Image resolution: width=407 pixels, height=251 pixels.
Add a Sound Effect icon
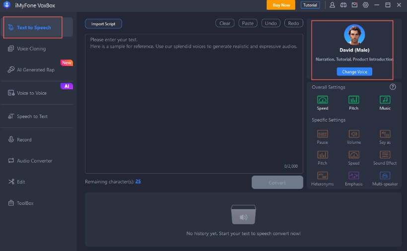pyautogui.click(x=385, y=155)
